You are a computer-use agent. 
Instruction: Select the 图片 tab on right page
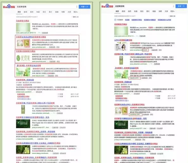click(x=148, y=11)
